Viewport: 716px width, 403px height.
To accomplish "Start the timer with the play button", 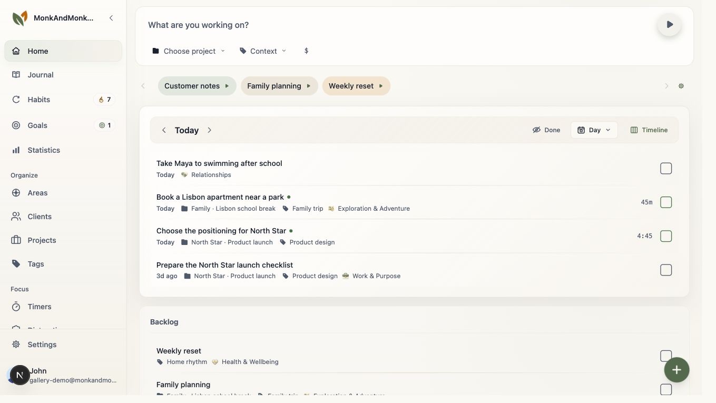I will point(669,25).
